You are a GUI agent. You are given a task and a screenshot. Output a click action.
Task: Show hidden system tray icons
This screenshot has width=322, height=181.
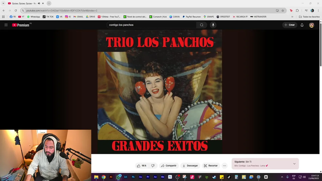tap(282, 177)
